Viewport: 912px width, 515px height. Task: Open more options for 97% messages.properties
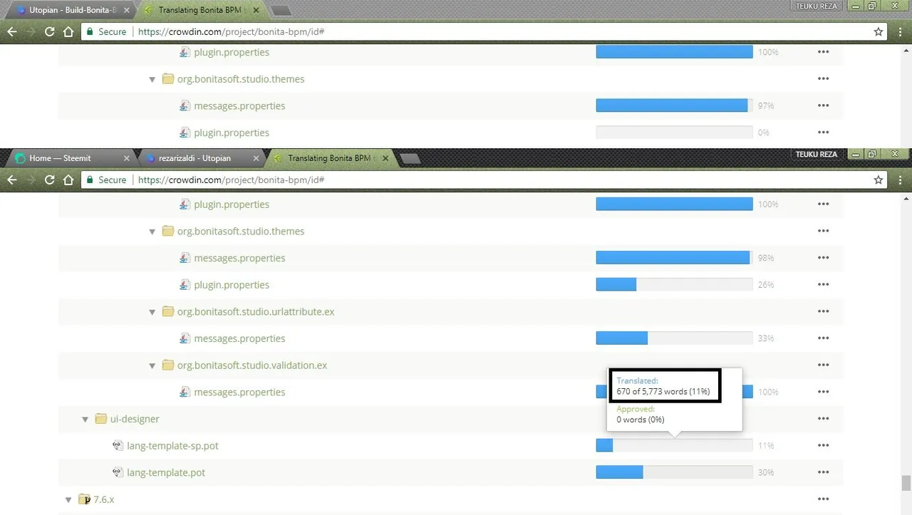tap(824, 105)
